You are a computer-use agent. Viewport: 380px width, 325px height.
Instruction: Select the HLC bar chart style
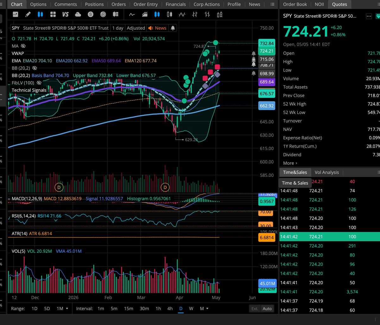tap(207, 14)
